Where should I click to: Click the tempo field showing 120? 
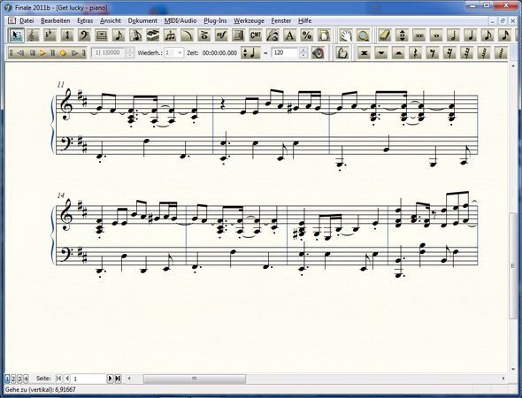click(x=285, y=52)
